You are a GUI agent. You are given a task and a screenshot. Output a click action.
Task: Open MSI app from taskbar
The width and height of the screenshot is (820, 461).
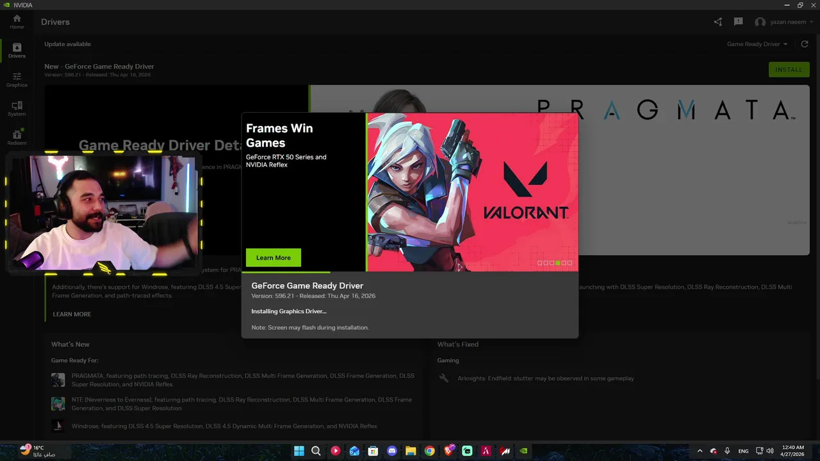(x=505, y=451)
